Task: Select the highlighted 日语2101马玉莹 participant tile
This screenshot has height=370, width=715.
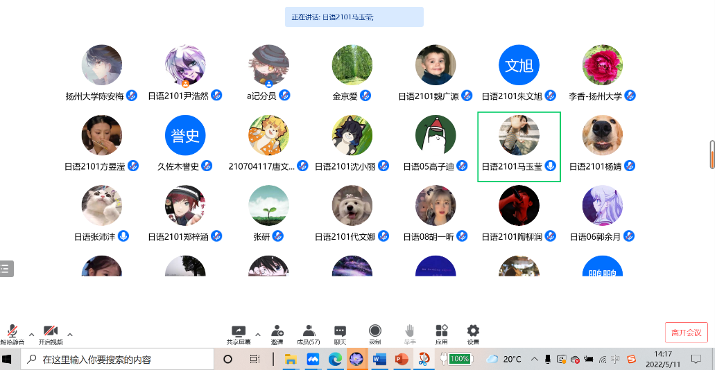Action: coord(519,146)
